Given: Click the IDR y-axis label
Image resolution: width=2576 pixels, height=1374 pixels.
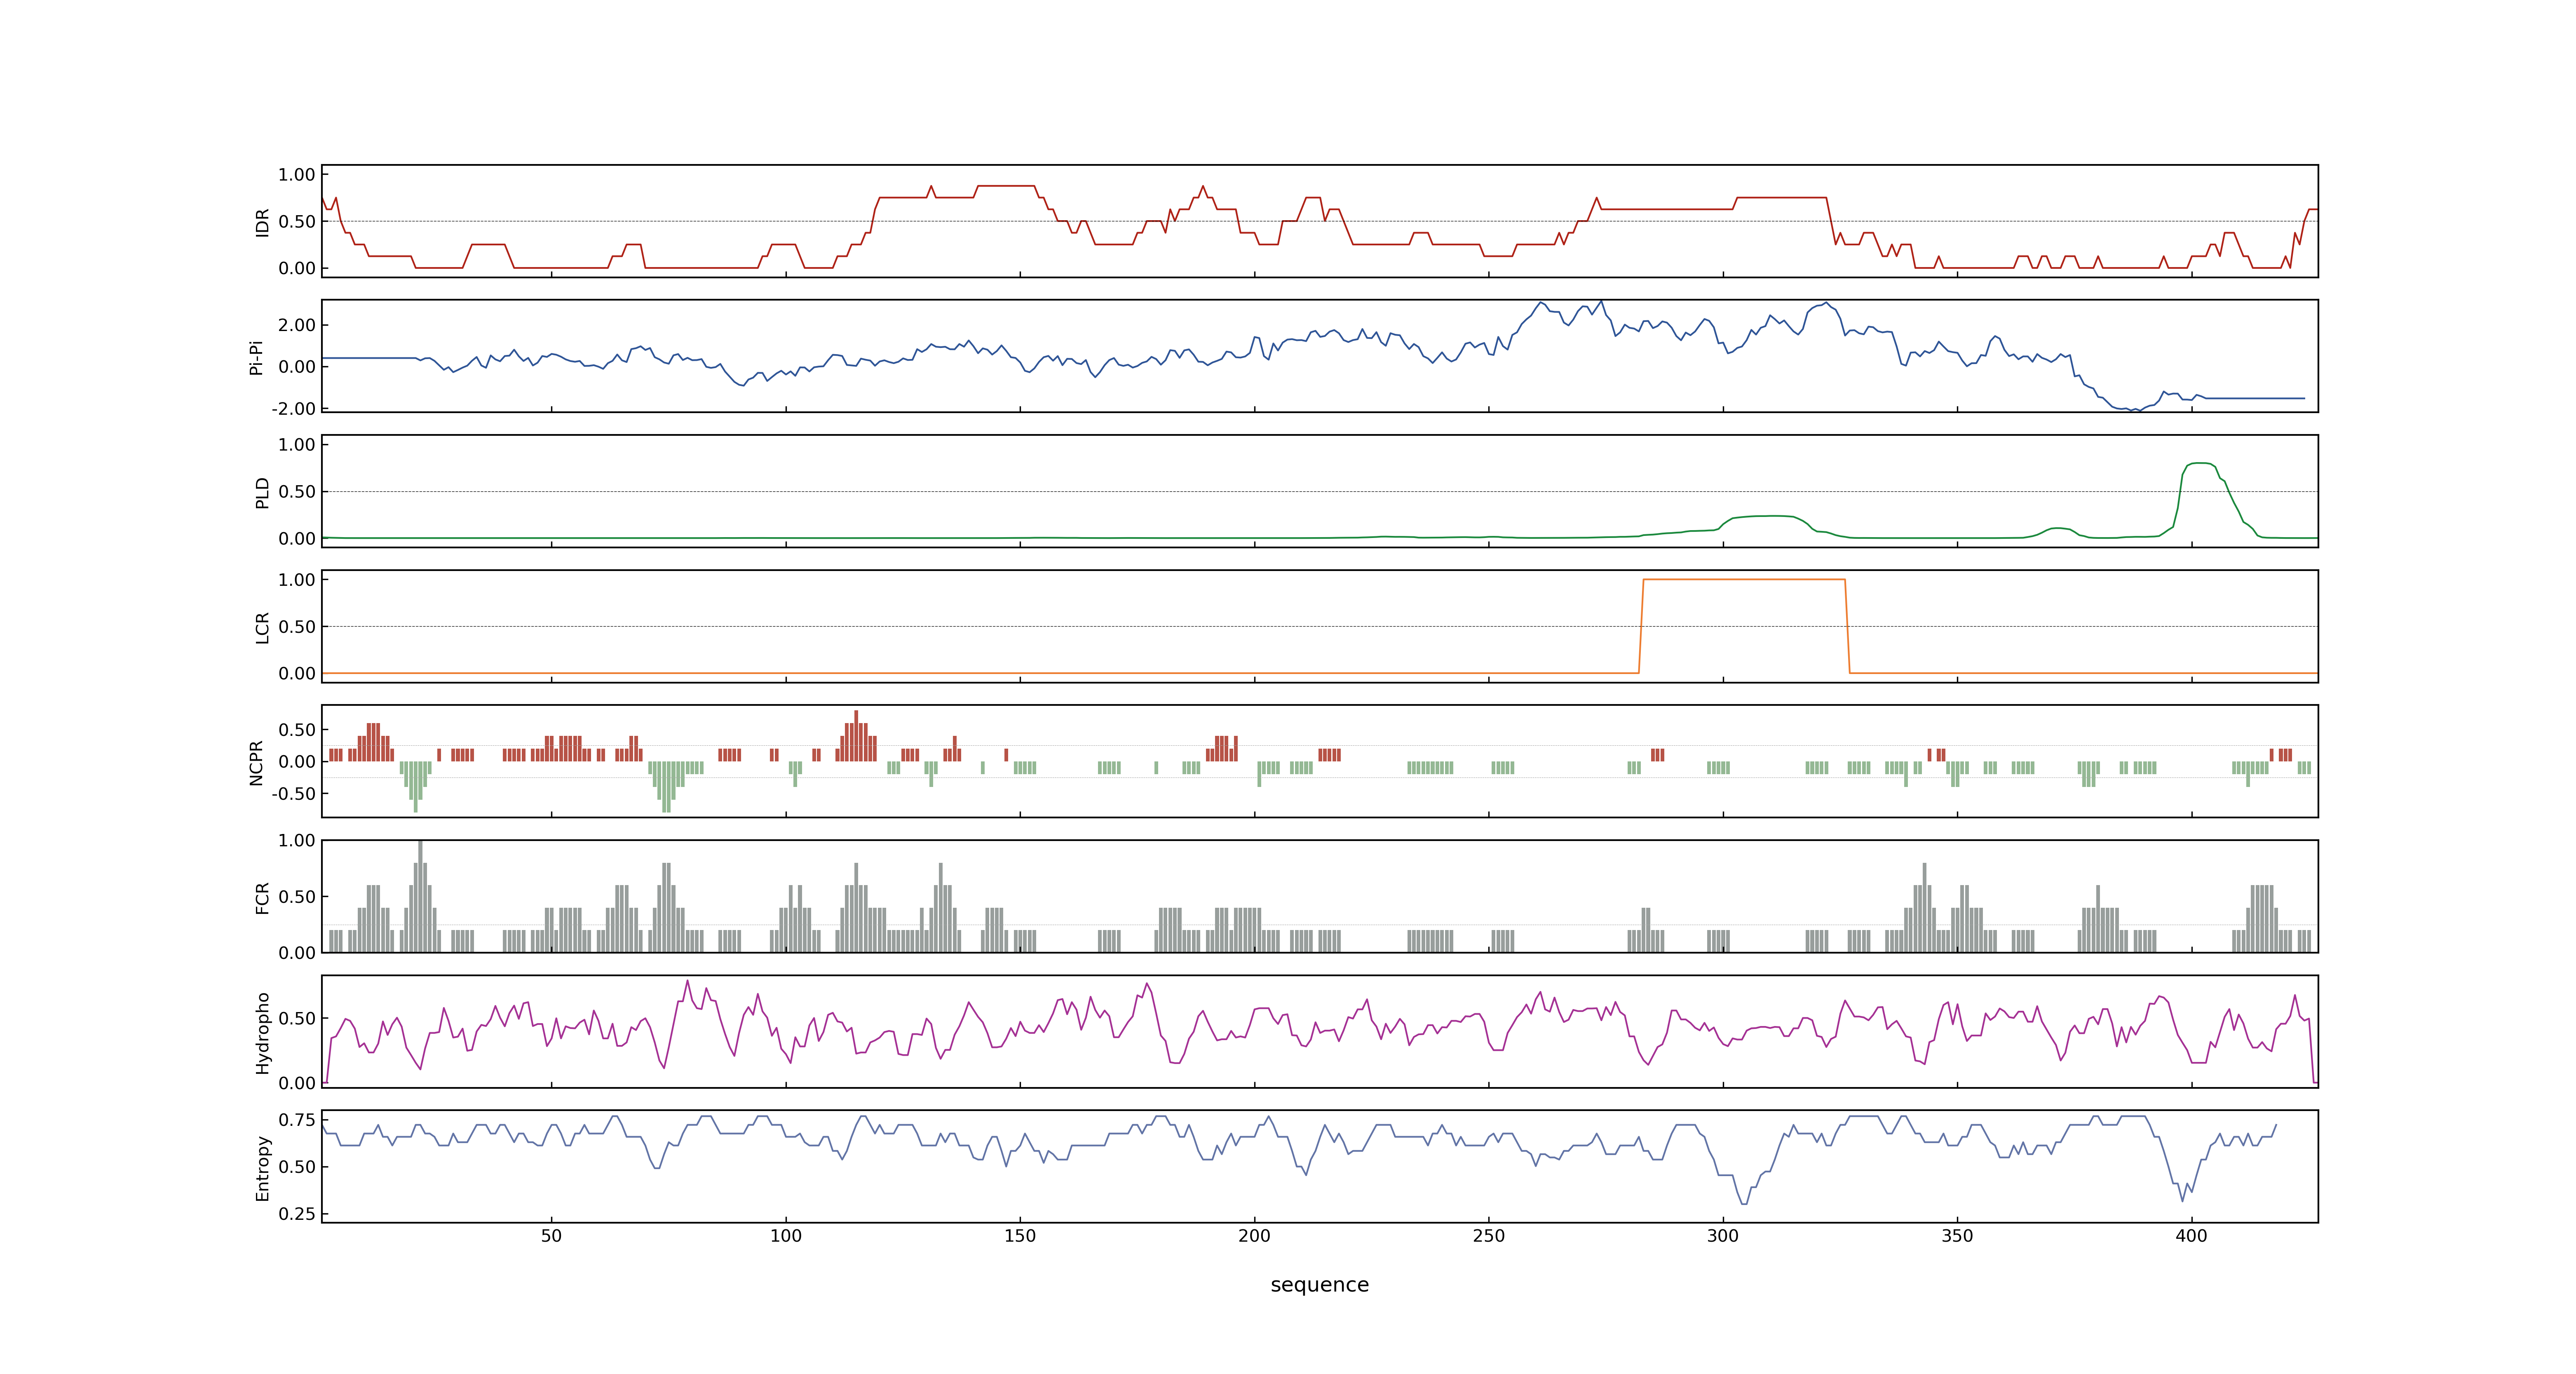Looking at the screenshot, I should (262, 222).
